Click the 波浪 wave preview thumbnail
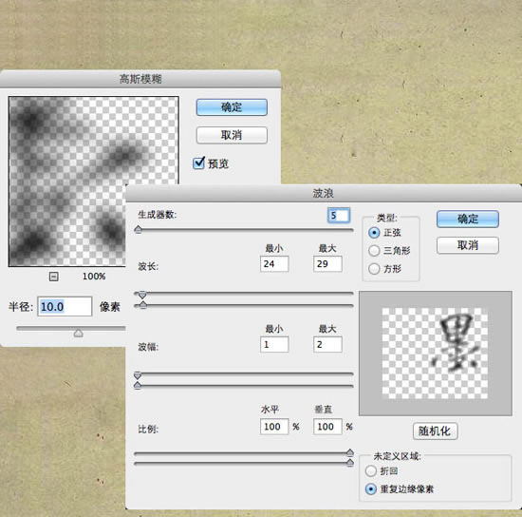 (436, 354)
